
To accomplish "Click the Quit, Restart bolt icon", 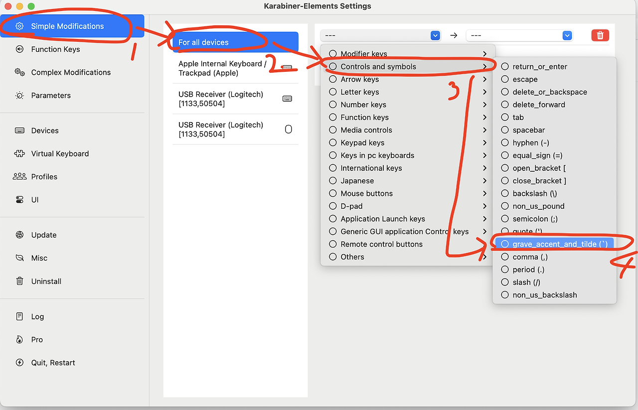I will click(x=19, y=363).
